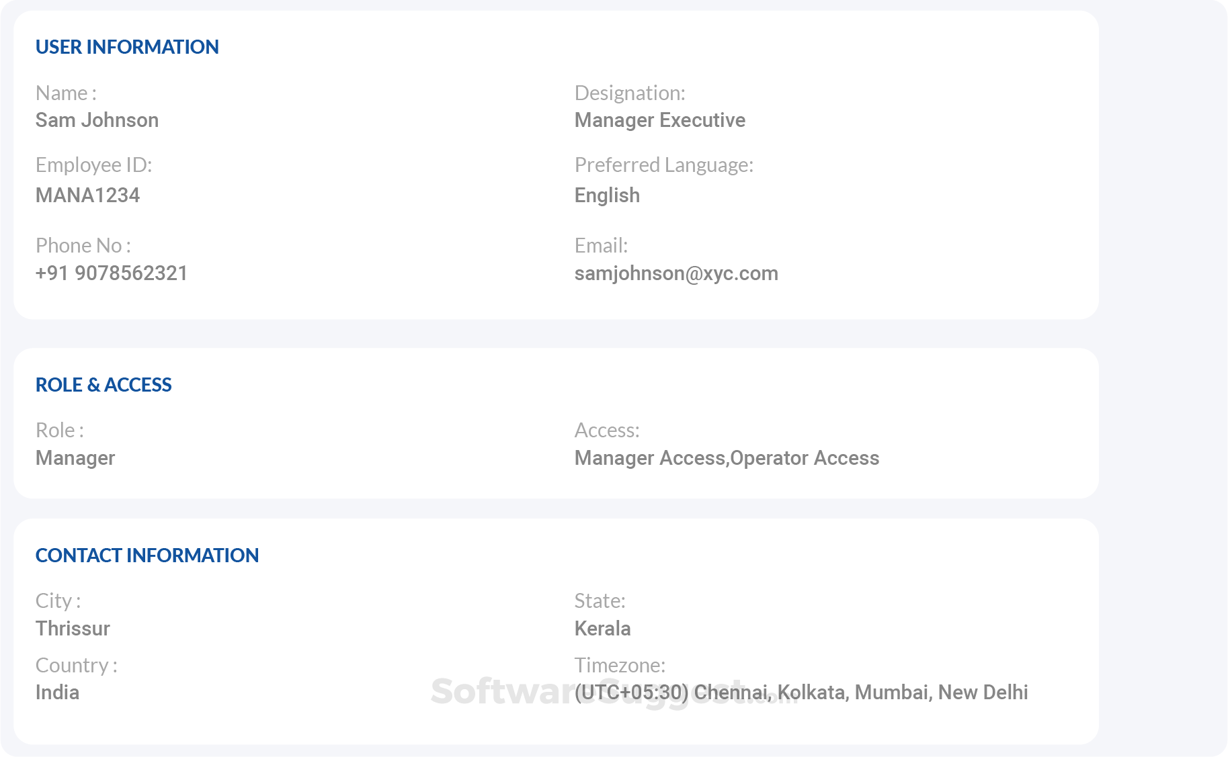Select the name value Sam Johnson
The width and height of the screenshot is (1228, 757).
pyautogui.click(x=97, y=120)
